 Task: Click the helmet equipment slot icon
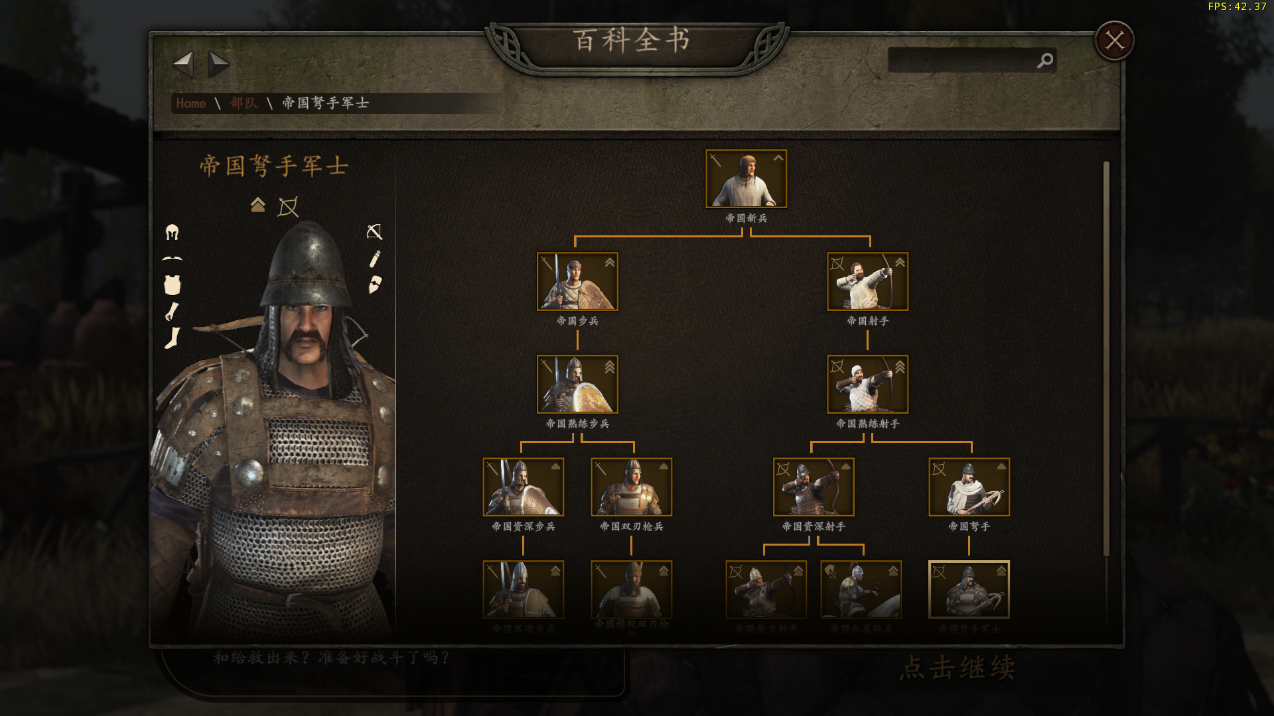click(x=172, y=232)
